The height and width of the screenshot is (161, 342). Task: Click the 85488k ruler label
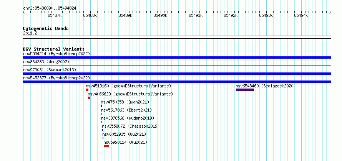coord(90,15)
